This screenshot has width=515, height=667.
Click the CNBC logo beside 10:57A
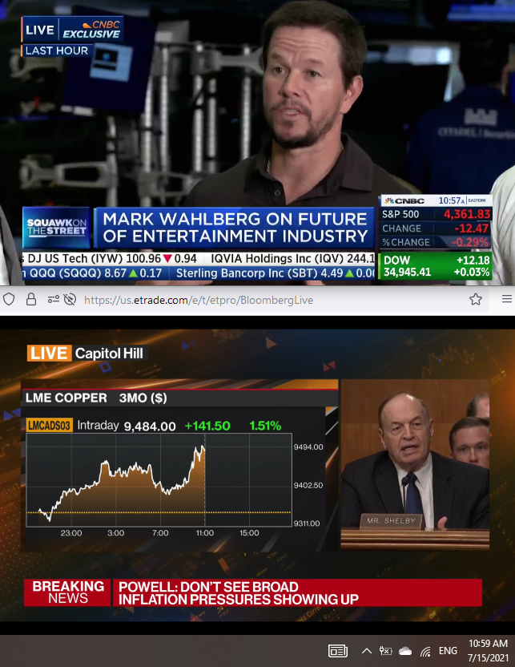(404, 200)
